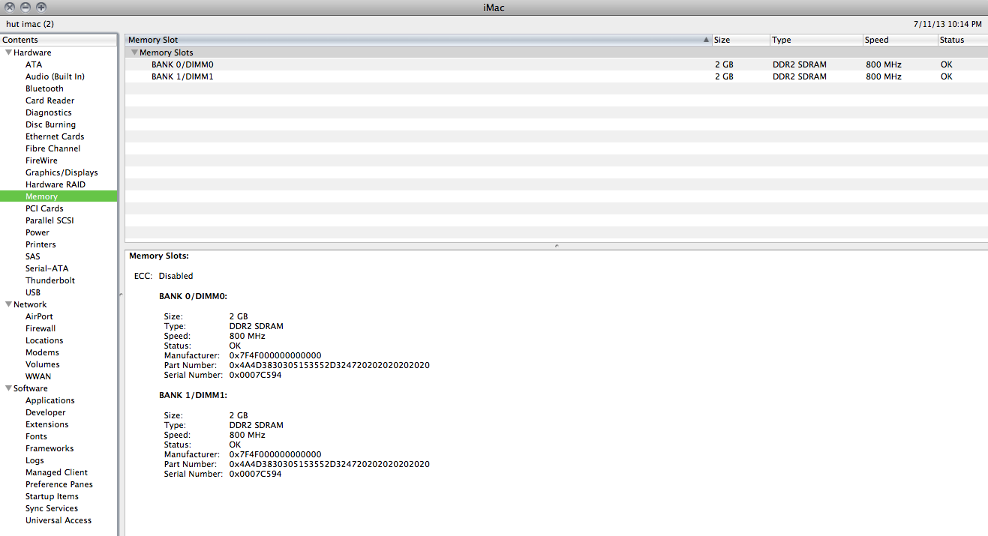Open the Bluetooth hardware entry
The width and height of the screenshot is (988, 536).
pyautogui.click(x=44, y=88)
